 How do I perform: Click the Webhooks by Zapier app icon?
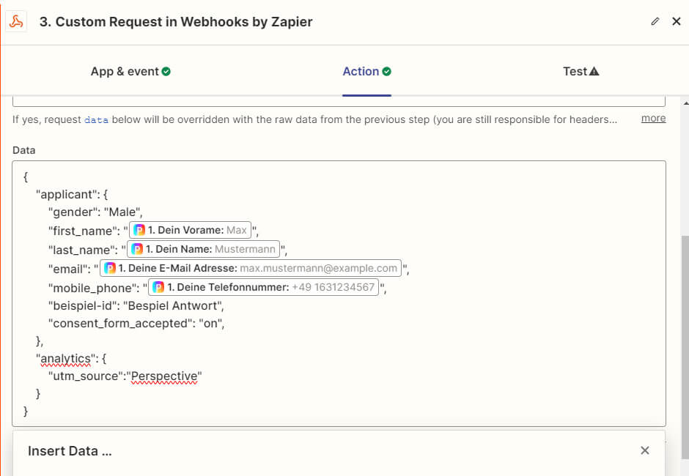tap(15, 21)
